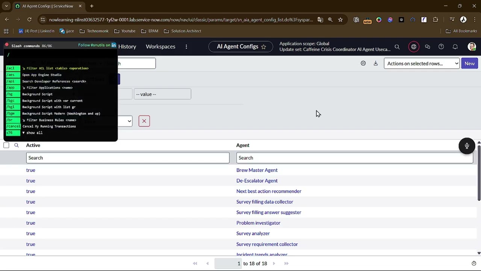Image resolution: width=481 pixels, height=271 pixels.
Task: Focus the Agent column search field
Action: click(x=355, y=158)
